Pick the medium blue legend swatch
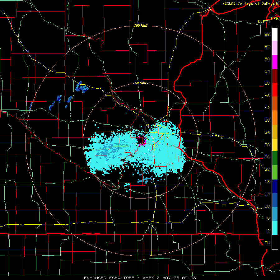 tap(275, 200)
